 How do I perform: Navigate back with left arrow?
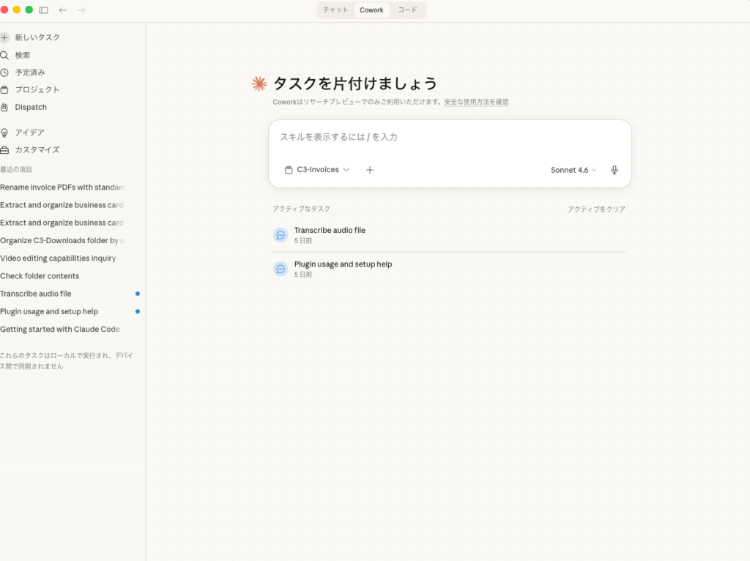coord(63,10)
